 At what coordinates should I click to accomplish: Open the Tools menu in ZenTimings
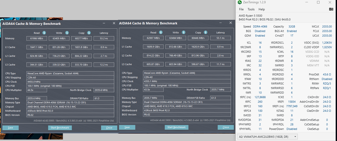251,9
